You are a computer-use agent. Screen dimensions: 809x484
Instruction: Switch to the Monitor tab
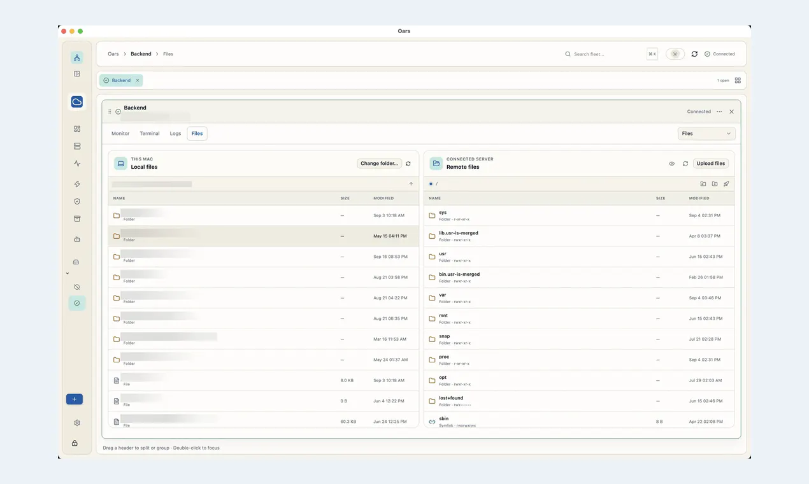tap(120, 134)
